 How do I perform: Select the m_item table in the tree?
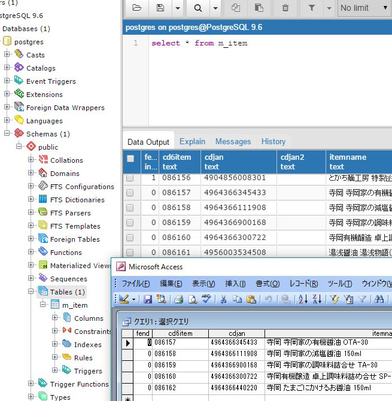point(74,305)
